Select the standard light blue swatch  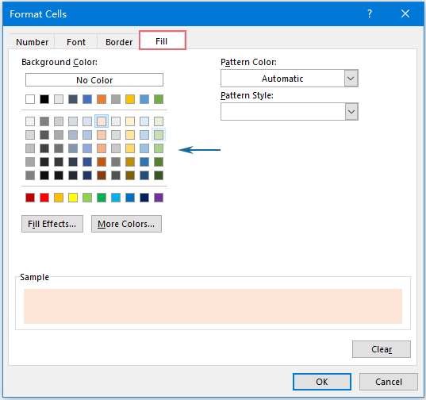coord(116,198)
